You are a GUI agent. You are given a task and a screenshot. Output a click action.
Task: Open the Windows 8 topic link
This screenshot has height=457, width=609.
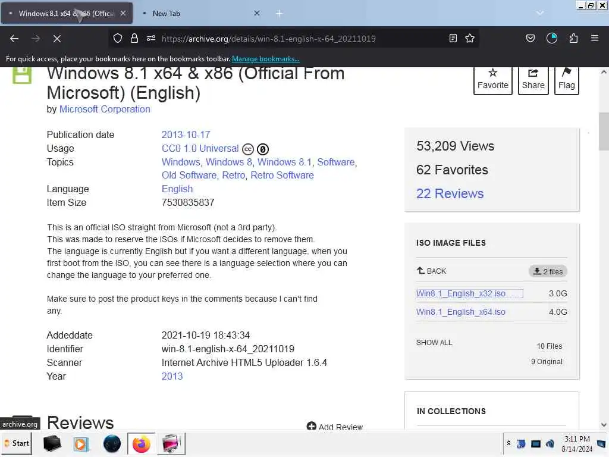(x=229, y=162)
